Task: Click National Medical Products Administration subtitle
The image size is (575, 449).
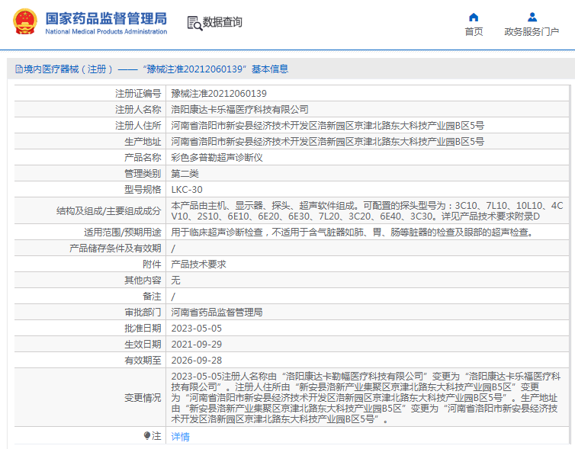Action: pyautogui.click(x=106, y=31)
